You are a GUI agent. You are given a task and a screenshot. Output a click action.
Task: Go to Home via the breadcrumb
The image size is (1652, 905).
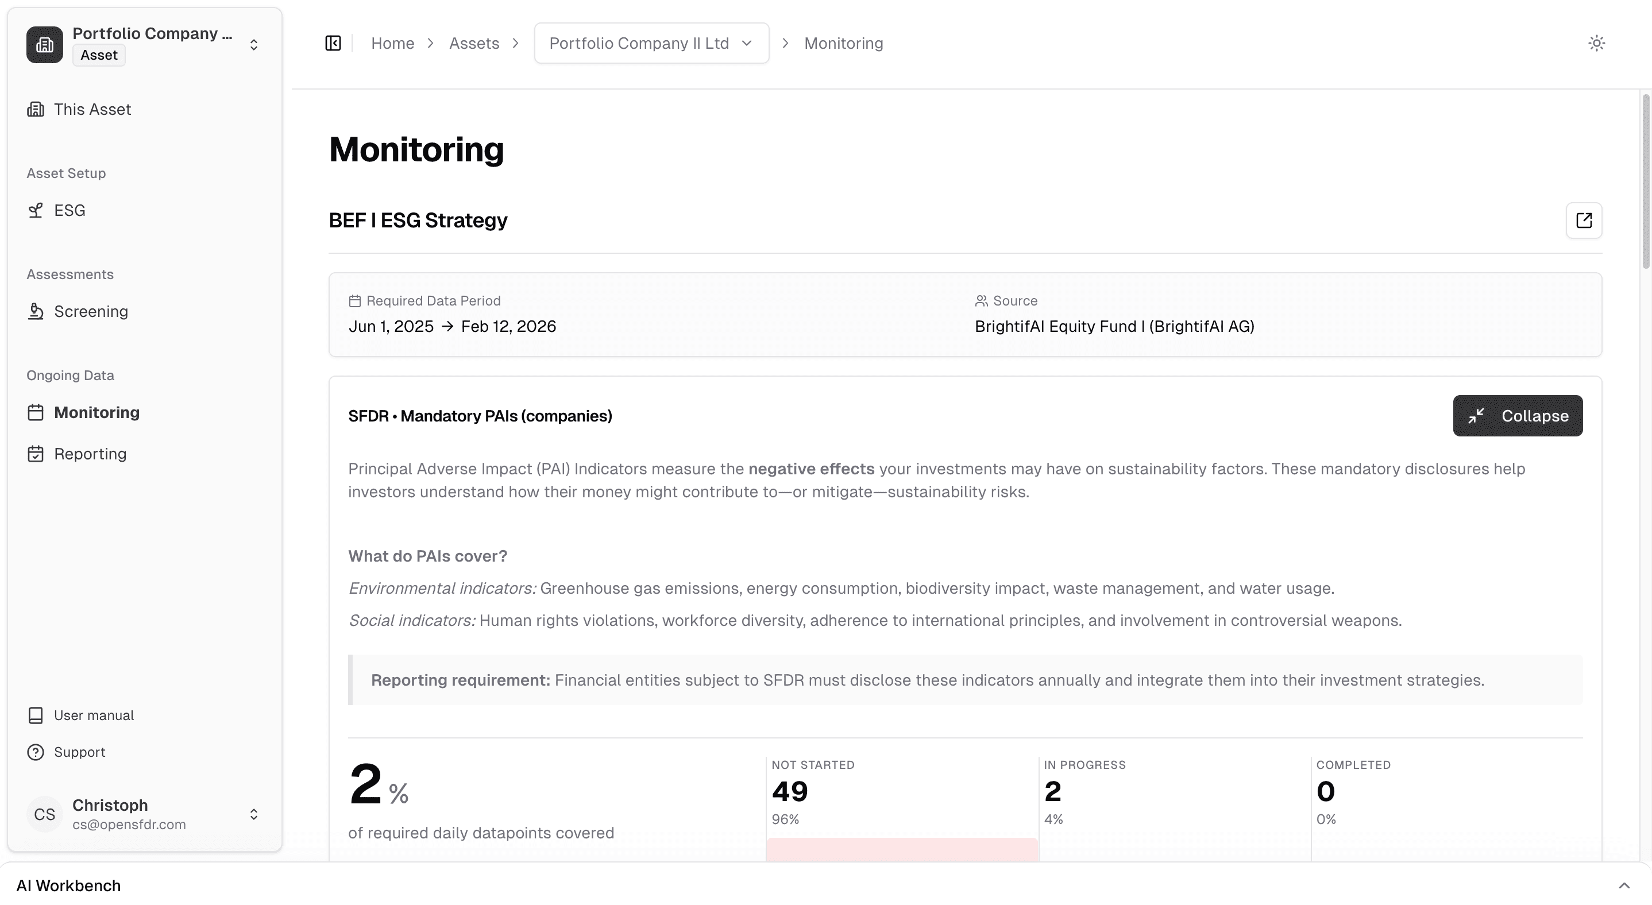[392, 43]
